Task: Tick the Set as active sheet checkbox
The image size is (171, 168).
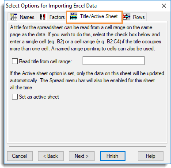Action: (15, 97)
